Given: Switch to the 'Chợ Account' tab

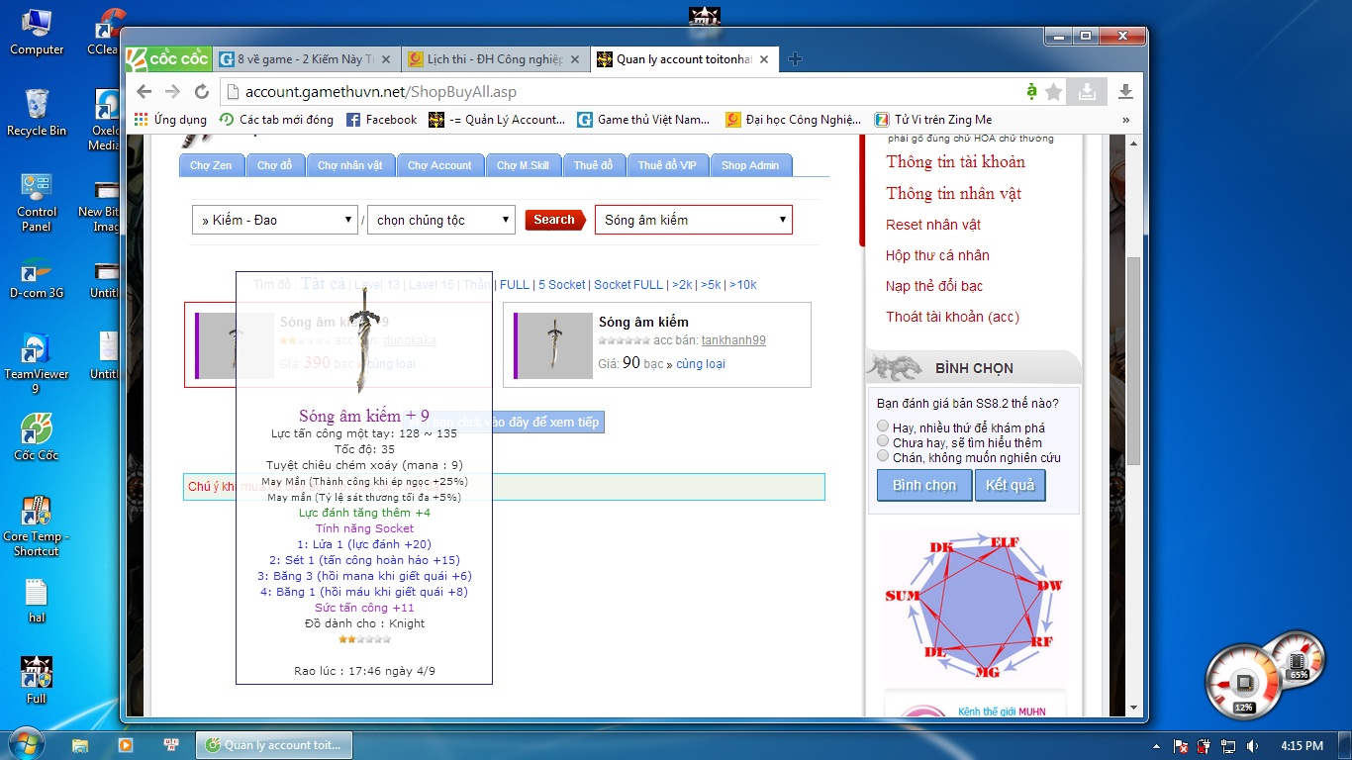Looking at the screenshot, I should [x=439, y=165].
